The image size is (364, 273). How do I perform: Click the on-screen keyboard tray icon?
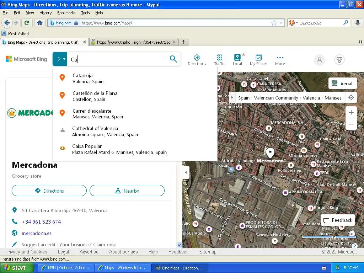[x=324, y=268]
